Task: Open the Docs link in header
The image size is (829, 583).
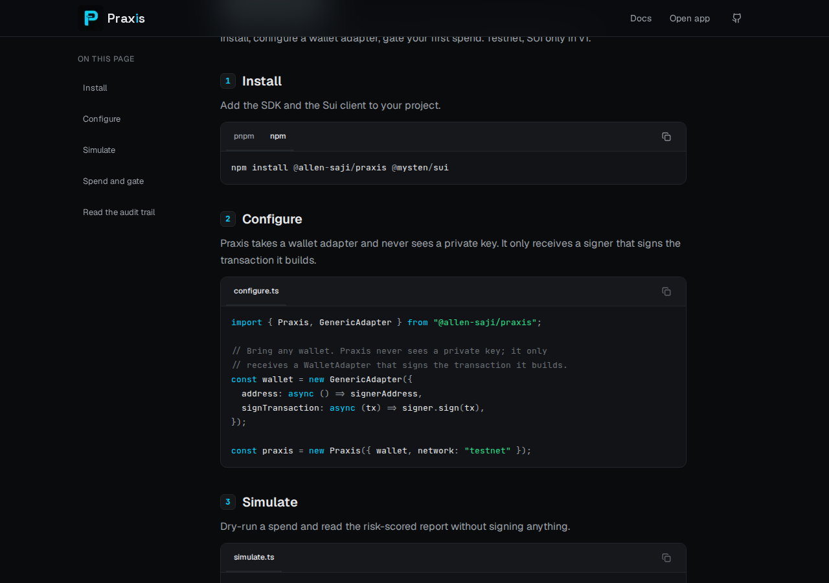Action: [x=641, y=18]
